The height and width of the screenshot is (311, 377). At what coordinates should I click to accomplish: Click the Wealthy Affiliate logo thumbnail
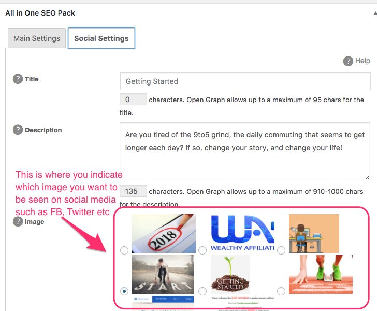(x=242, y=233)
